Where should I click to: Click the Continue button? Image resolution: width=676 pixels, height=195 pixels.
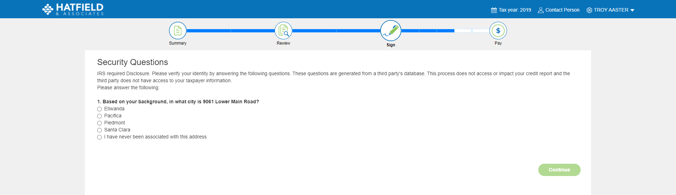tap(559, 170)
